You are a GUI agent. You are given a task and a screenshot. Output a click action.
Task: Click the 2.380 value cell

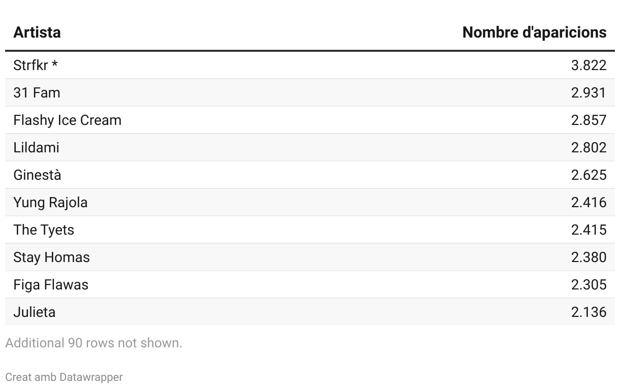(588, 257)
